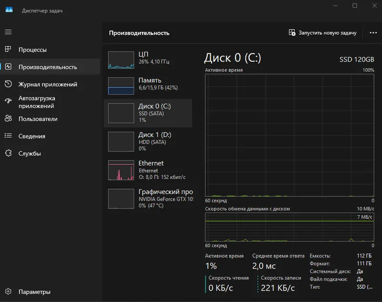This screenshot has width=382, height=302.
Task: Click the Ethernet mini graph thumbnail
Action: [x=121, y=170]
